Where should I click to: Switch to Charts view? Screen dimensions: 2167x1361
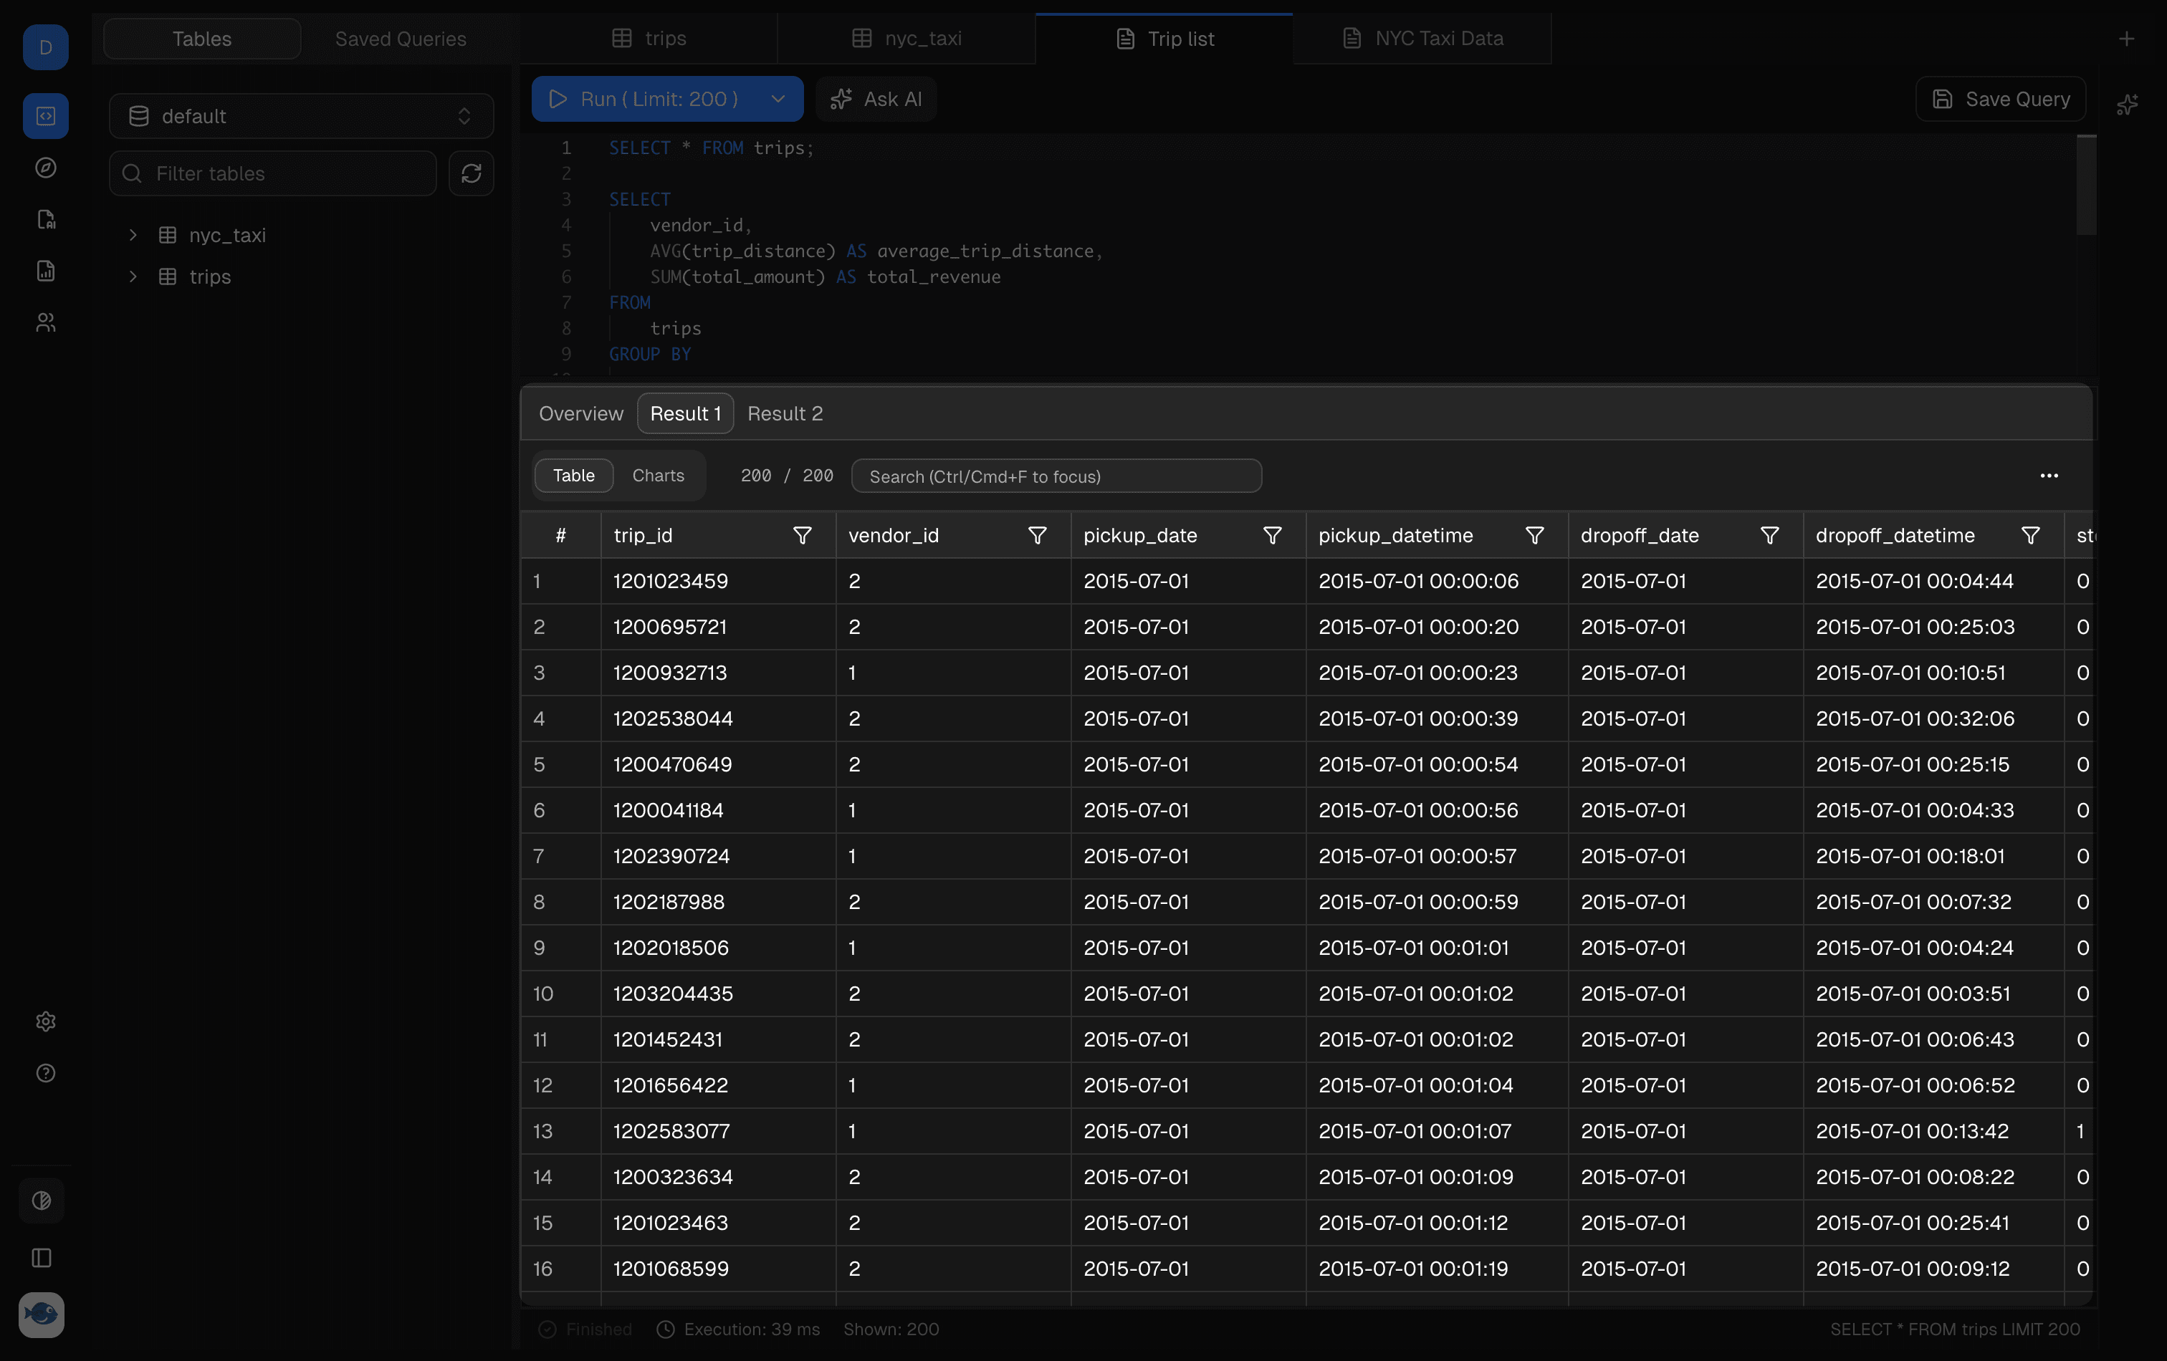tap(658, 476)
